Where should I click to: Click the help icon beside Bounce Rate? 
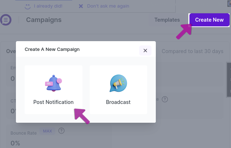(x=61, y=131)
